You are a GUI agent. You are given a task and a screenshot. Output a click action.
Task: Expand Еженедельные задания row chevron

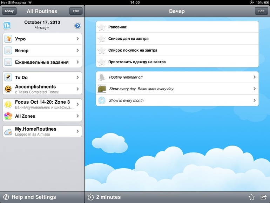(77, 62)
